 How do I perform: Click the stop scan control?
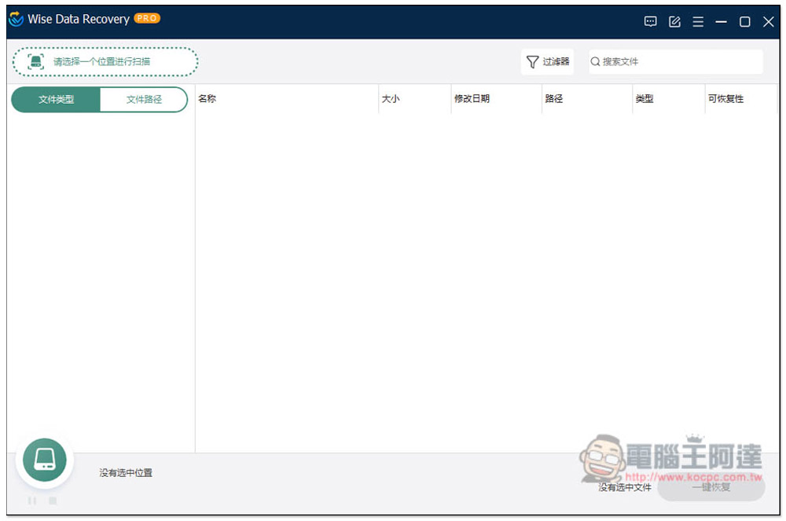coord(53,501)
